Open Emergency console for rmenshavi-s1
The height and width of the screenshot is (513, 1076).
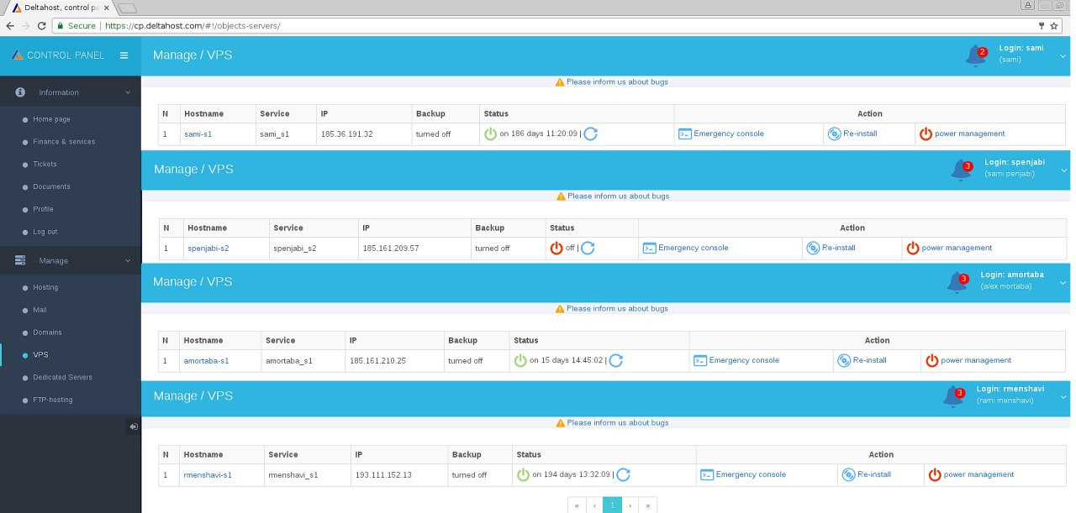tap(750, 474)
